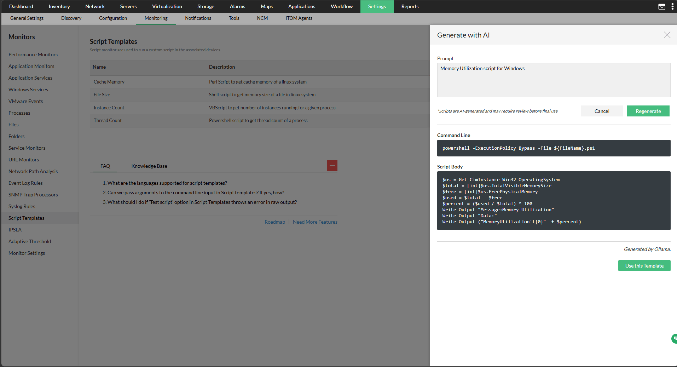The image size is (677, 367).
Task: Open the Thread Count template
Action: (x=108, y=120)
